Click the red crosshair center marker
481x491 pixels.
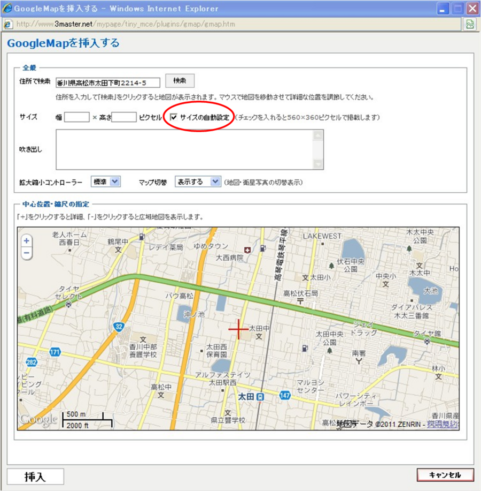click(x=238, y=329)
